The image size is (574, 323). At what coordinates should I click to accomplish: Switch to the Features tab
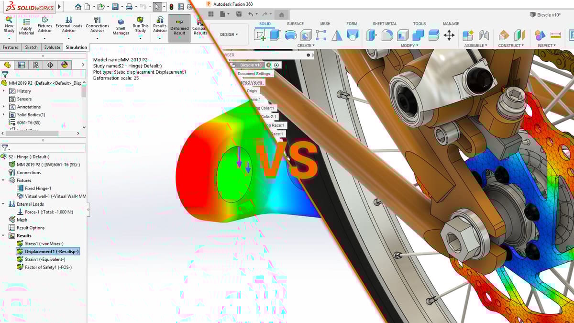click(x=11, y=47)
